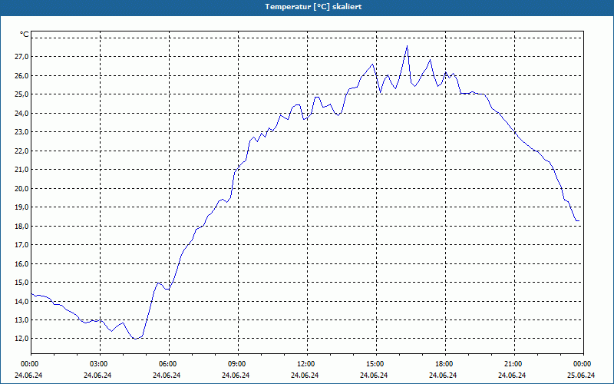Select the 25,0 y-axis label
614x384 pixels.
pos(21,94)
